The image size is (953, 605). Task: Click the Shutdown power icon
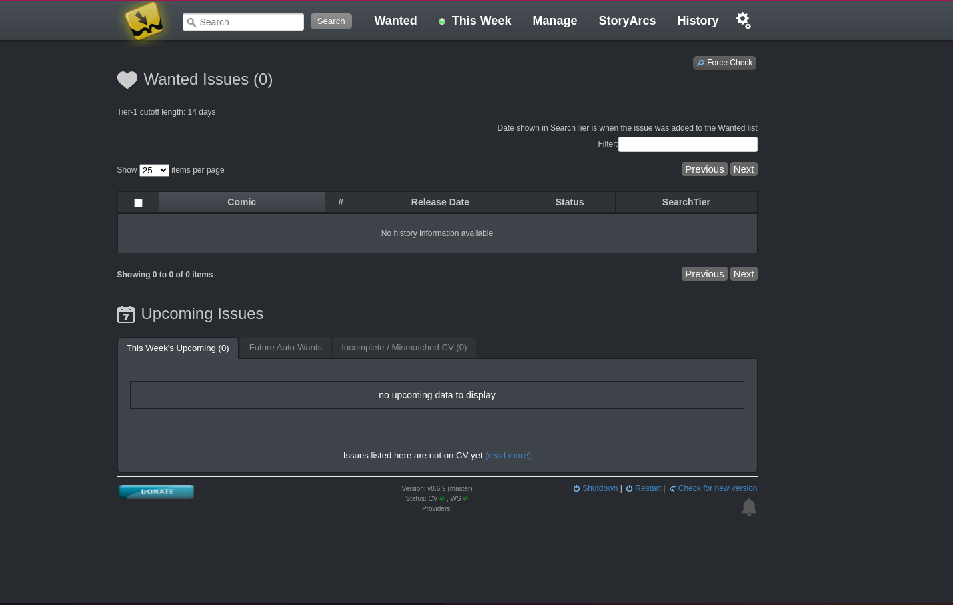(x=577, y=488)
